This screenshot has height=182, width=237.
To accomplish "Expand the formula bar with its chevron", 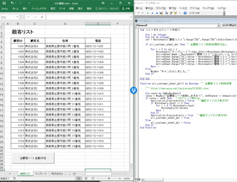I will point(131,17).
